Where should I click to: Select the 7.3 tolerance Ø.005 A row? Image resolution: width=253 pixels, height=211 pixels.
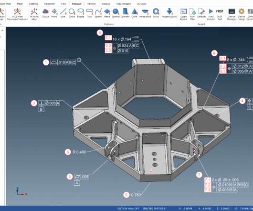227,190
